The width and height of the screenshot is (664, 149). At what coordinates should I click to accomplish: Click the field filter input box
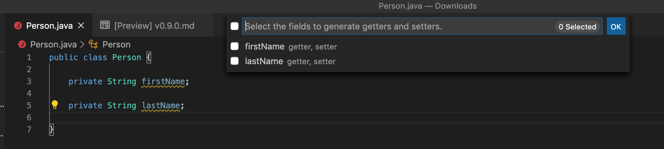coord(398,26)
